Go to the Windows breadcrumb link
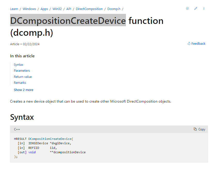The image size is (215, 172). coord(29,9)
